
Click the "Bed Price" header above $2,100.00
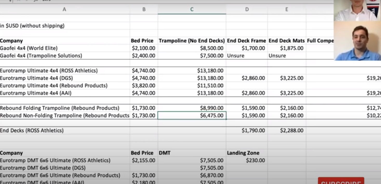pyautogui.click(x=144, y=41)
